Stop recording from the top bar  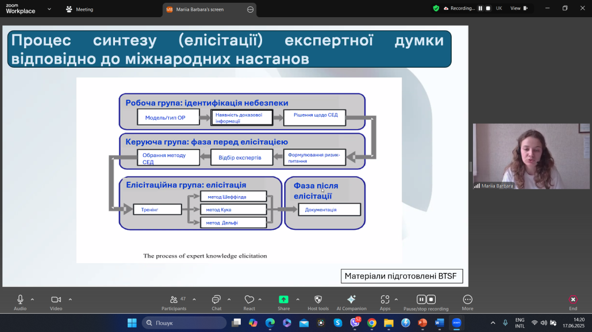coord(488,9)
